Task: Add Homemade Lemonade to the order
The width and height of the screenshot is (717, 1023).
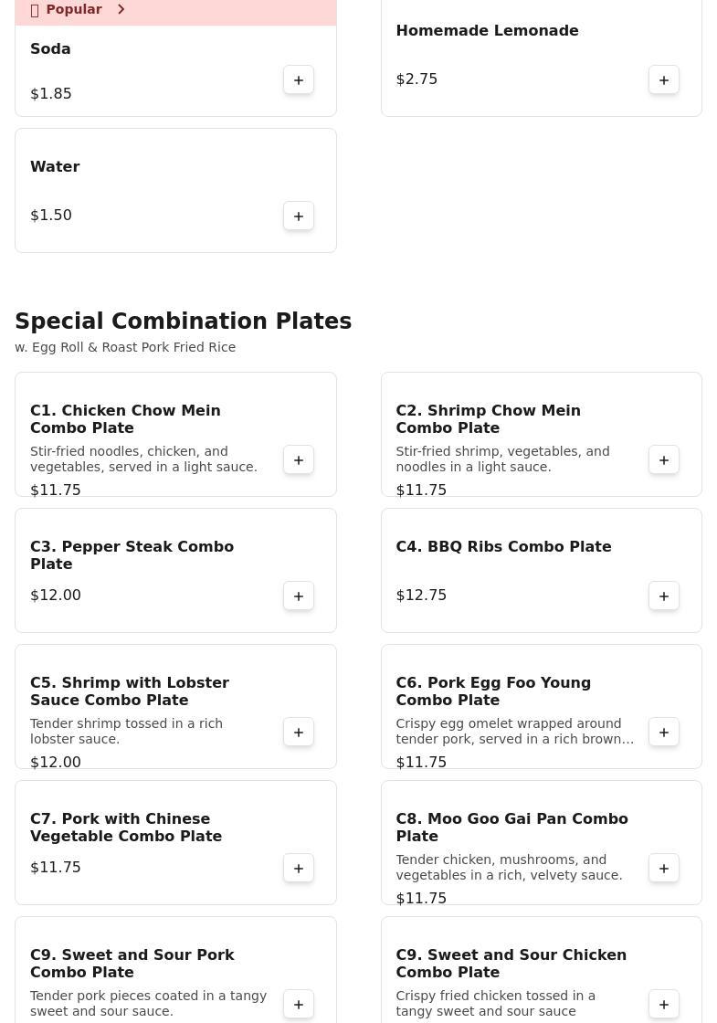Action: coord(664,80)
